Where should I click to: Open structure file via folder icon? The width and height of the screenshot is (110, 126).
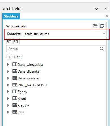[x=95, y=26]
